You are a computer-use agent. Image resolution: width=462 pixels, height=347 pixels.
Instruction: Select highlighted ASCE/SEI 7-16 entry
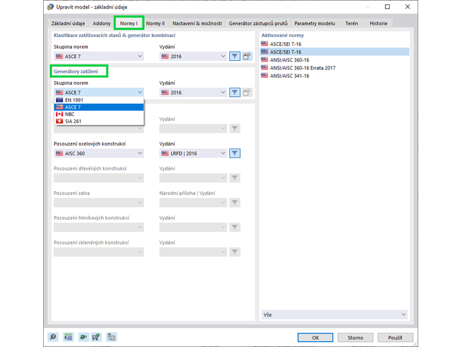(334, 52)
